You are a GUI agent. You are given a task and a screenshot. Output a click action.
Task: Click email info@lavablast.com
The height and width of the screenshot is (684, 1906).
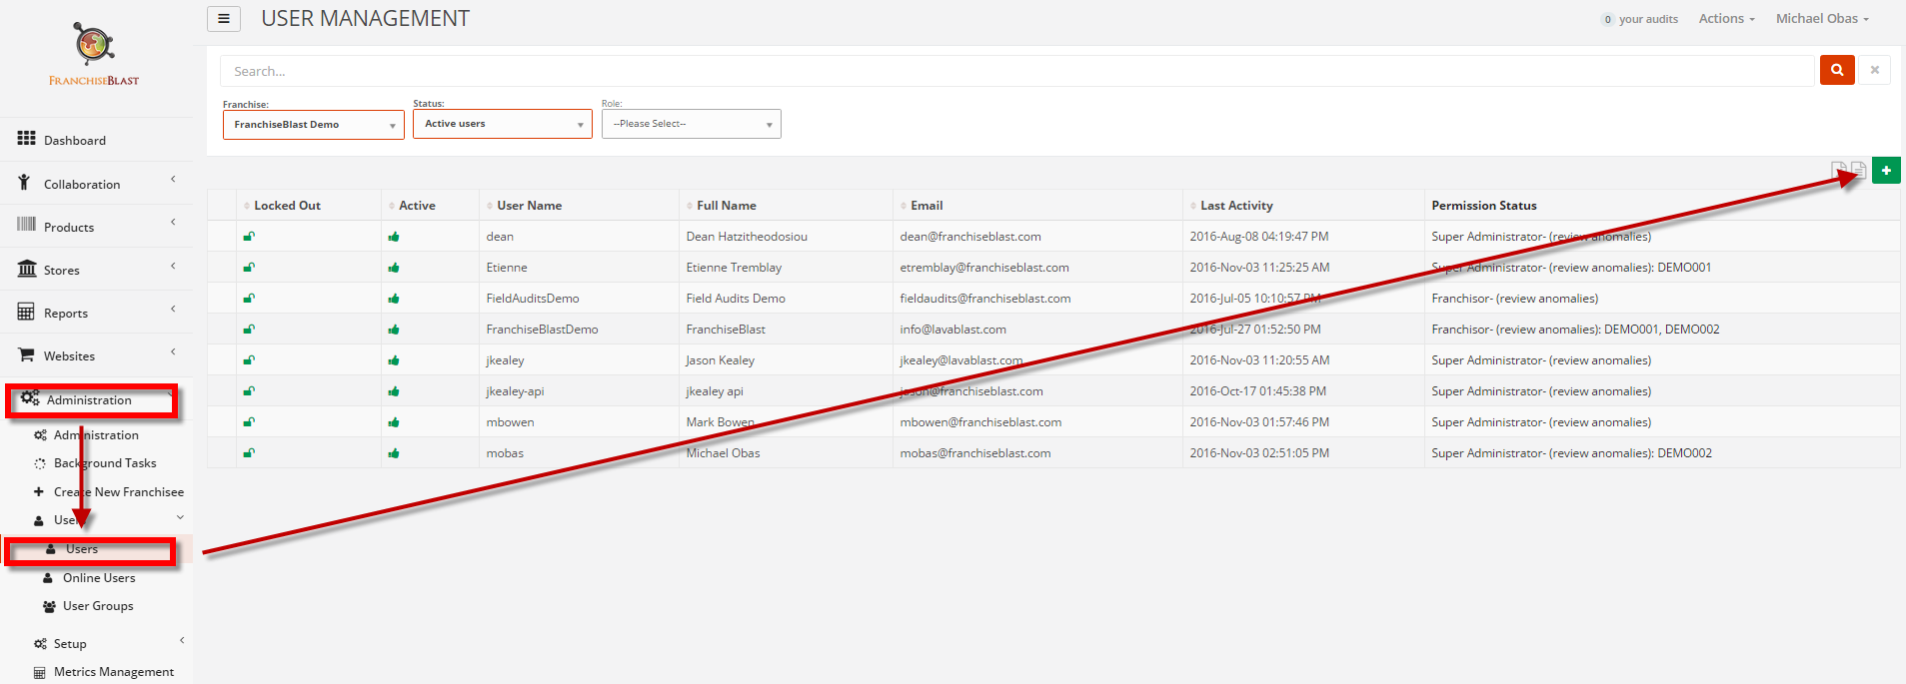point(953,330)
